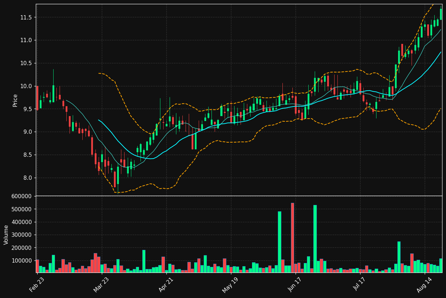Click the 9.0 price axis label

tap(27, 132)
